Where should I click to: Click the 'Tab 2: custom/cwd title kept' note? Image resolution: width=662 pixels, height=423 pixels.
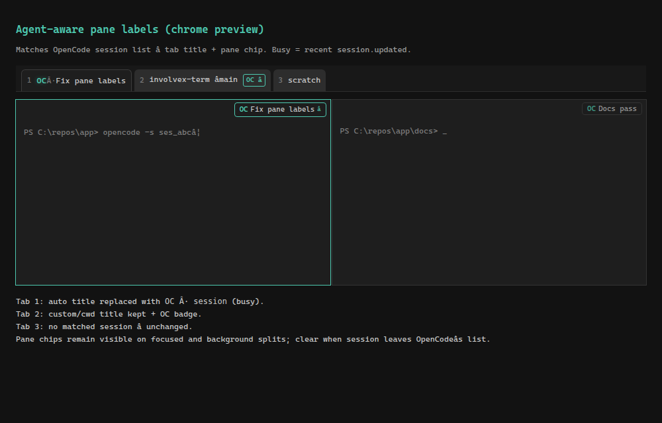(109, 315)
